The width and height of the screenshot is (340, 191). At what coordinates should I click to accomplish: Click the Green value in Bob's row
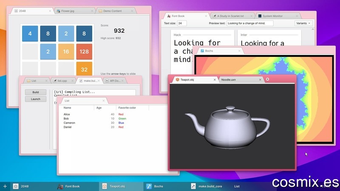click(x=122, y=119)
